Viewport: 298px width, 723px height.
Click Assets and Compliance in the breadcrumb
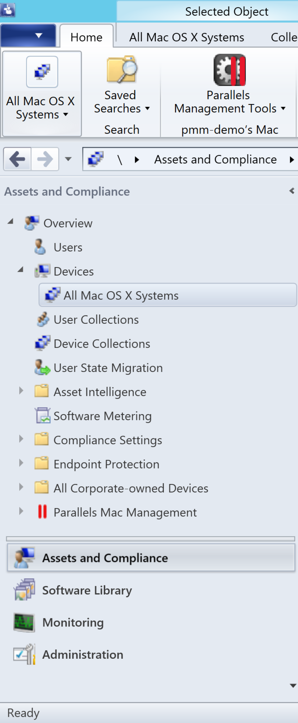tap(215, 159)
